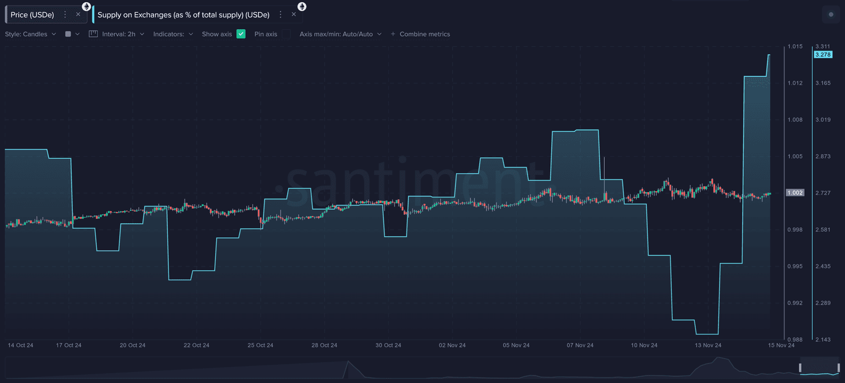Image resolution: width=845 pixels, height=383 pixels.
Task: Expand the Style: Candles dropdown
Action: (x=30, y=34)
